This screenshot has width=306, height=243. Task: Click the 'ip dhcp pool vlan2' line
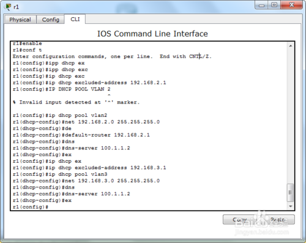pyautogui.click(x=60, y=115)
